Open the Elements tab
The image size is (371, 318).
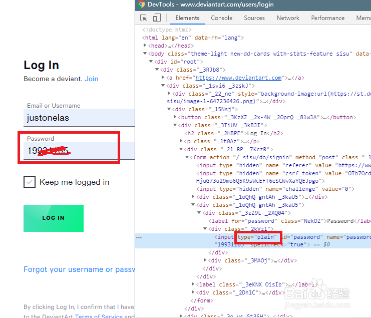coord(187,18)
